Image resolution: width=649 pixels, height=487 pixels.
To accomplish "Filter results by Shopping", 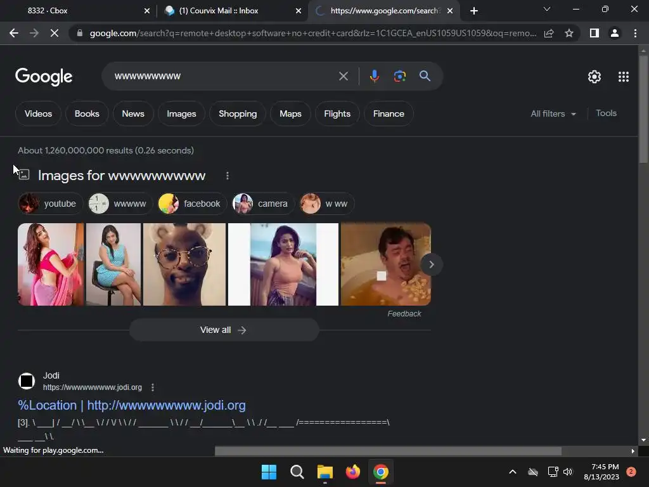I will pos(238,114).
